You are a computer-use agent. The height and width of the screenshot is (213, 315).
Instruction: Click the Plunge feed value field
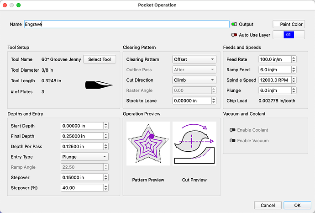(275, 91)
